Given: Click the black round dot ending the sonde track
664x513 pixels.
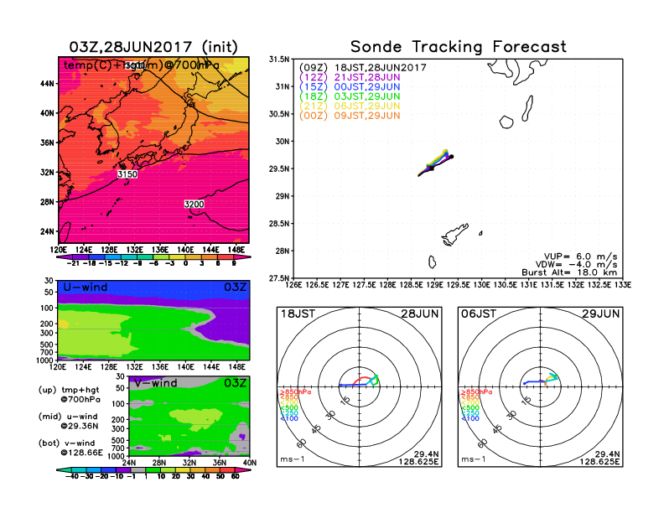Looking at the screenshot, I should click(x=452, y=157).
